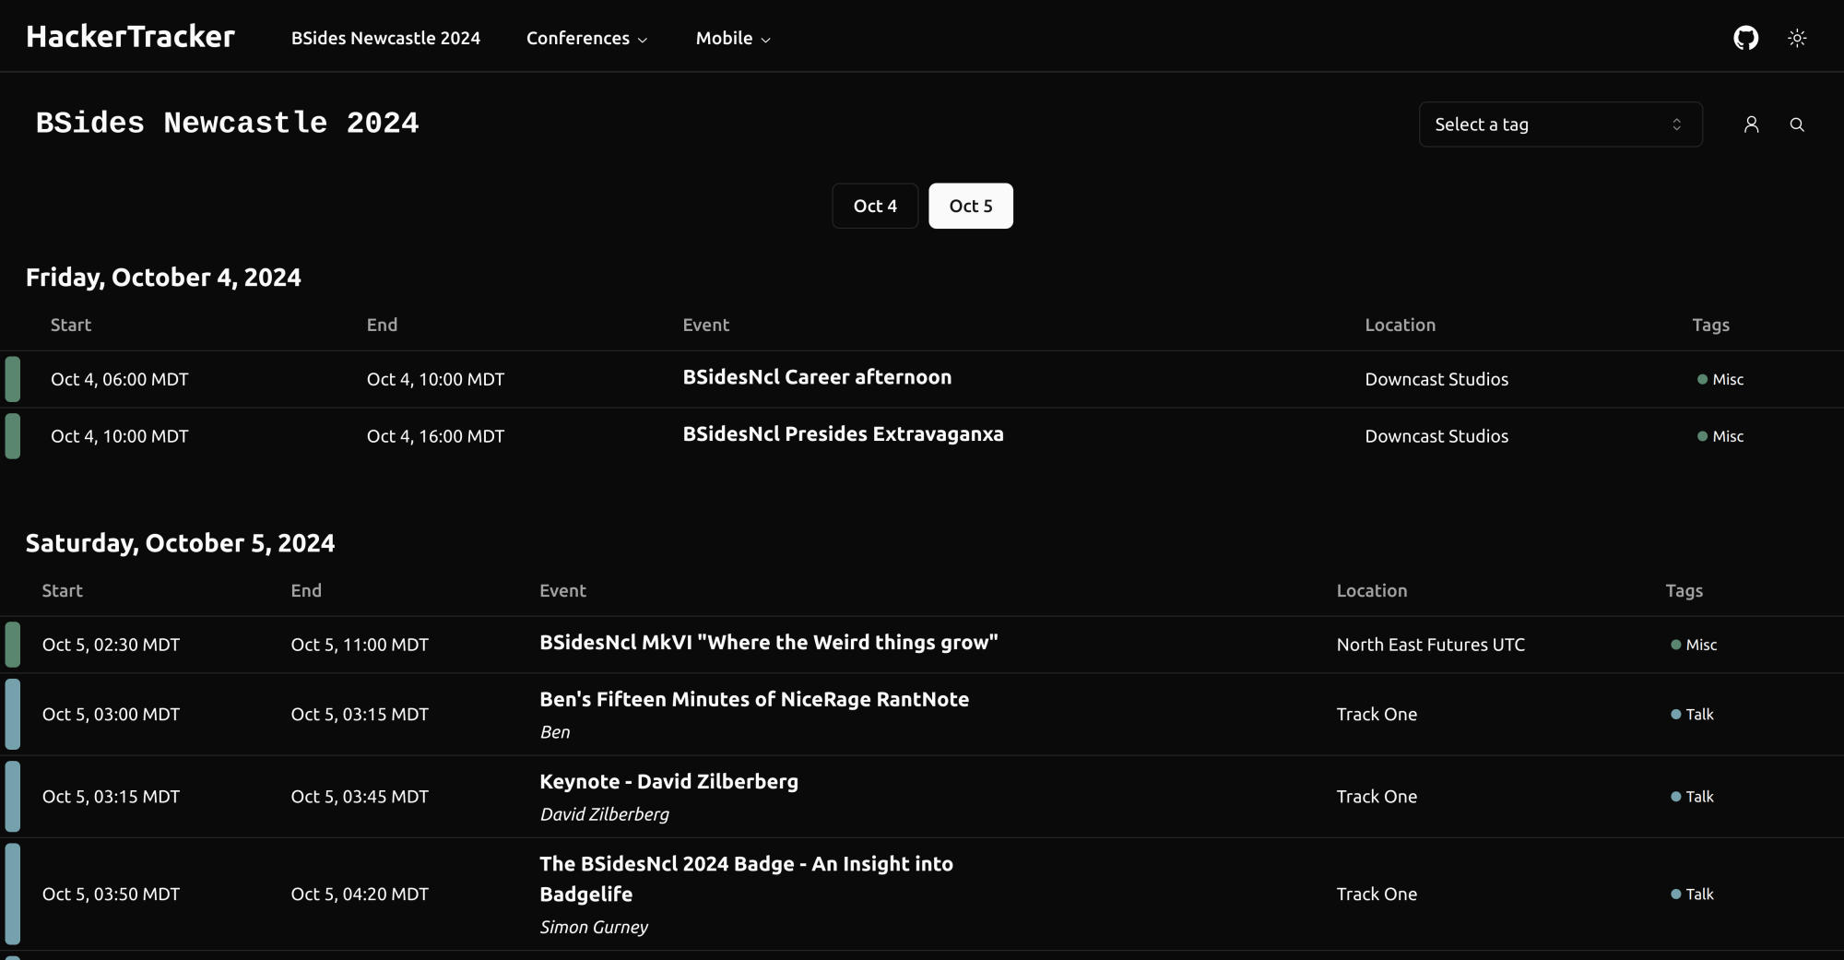The height and width of the screenshot is (960, 1844).
Task: Click Track One location for Badge talk
Action: [x=1377, y=895]
